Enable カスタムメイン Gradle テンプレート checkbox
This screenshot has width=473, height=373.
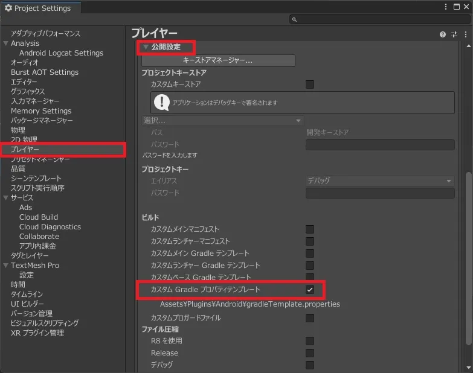[x=310, y=253]
